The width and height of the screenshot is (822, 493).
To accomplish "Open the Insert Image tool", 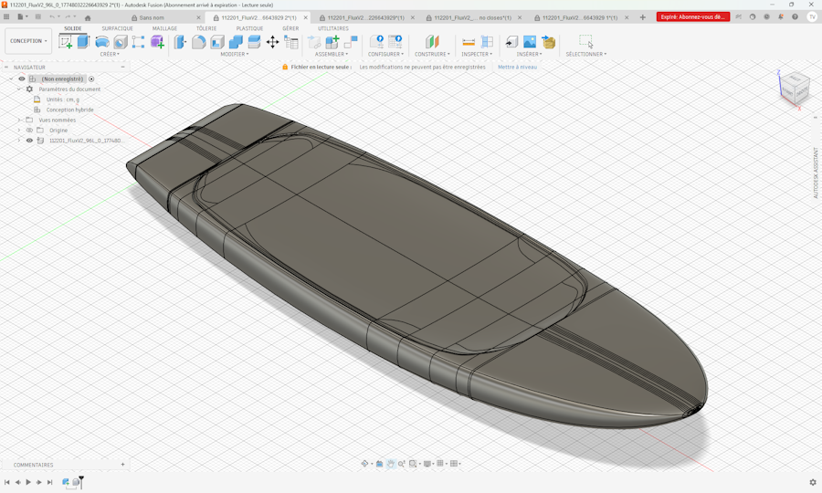I will (530, 42).
